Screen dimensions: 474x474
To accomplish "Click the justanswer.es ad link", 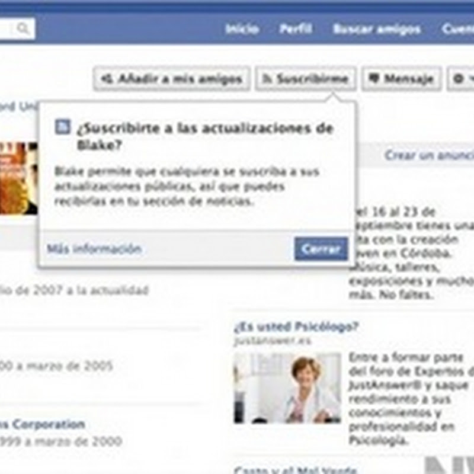I will [x=272, y=341].
